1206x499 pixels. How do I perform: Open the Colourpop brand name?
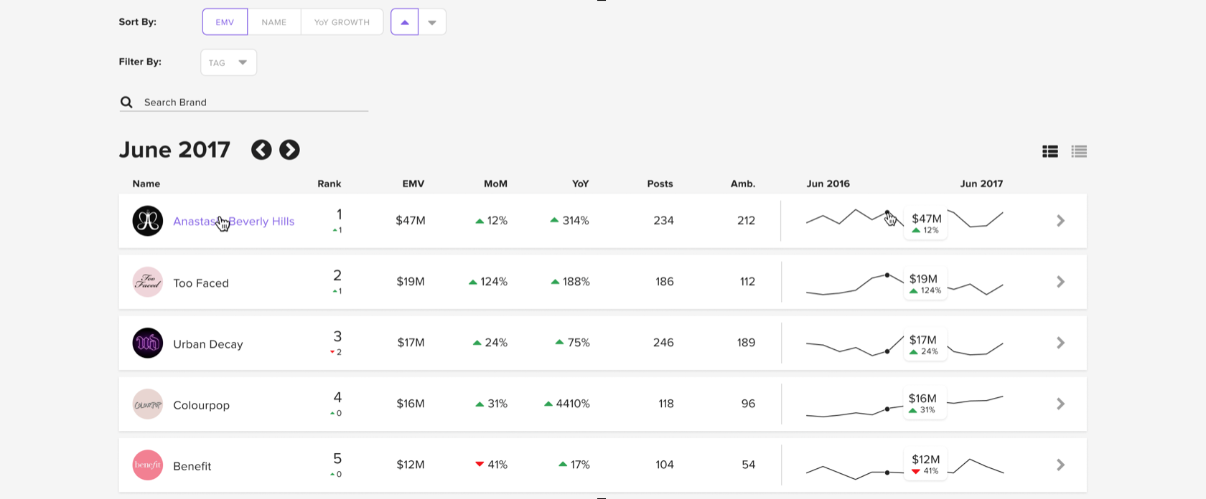(x=202, y=405)
